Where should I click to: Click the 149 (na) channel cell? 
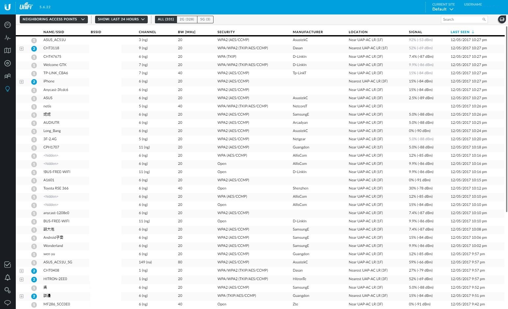[145, 262]
